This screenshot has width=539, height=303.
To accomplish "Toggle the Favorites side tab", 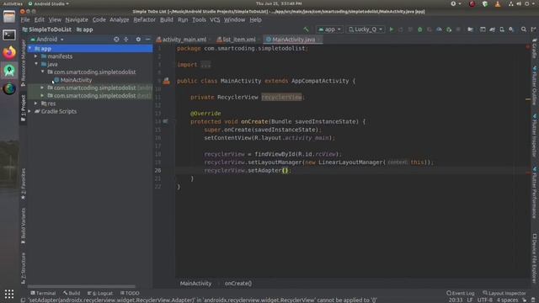I will point(24,183).
